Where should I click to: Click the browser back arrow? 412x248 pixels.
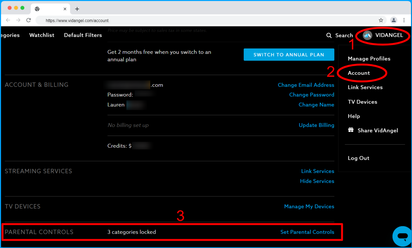8,20
